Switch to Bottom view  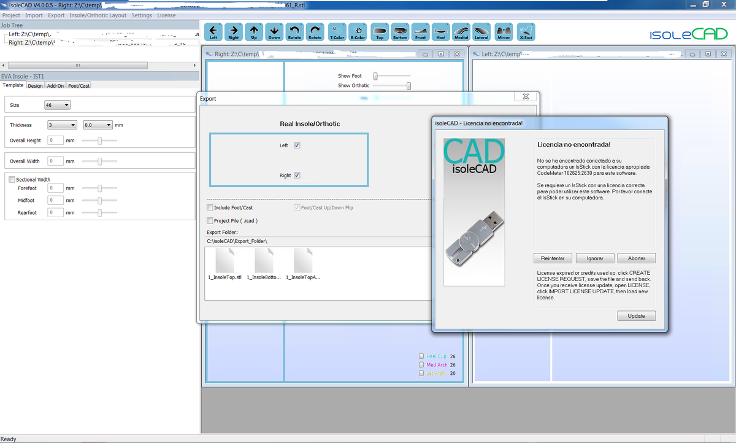(x=400, y=32)
